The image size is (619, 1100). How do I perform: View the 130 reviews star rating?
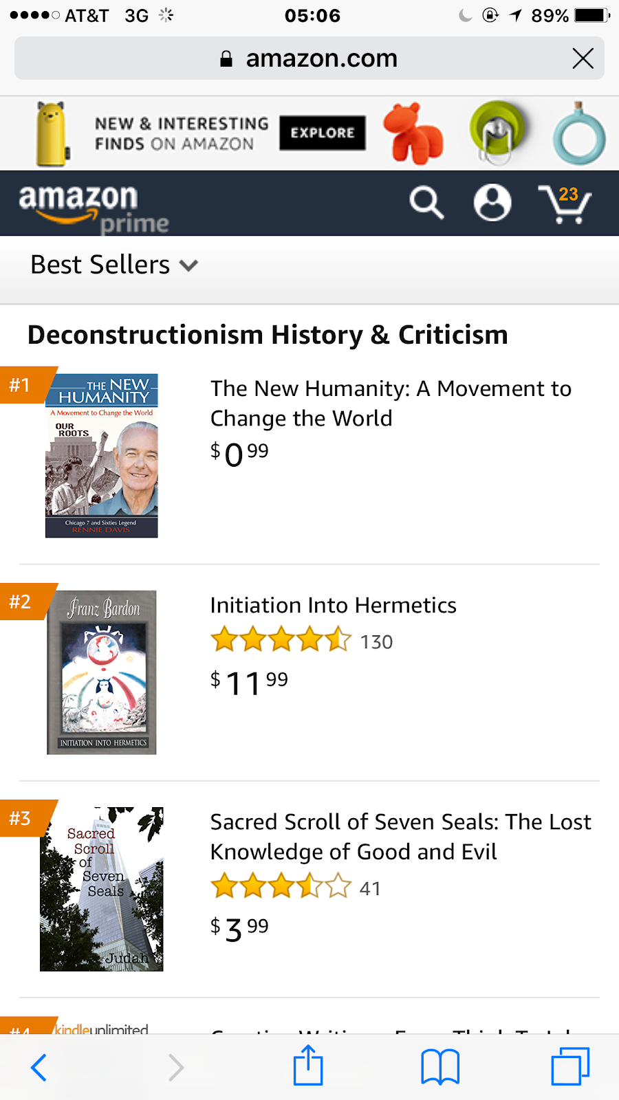[x=301, y=641]
